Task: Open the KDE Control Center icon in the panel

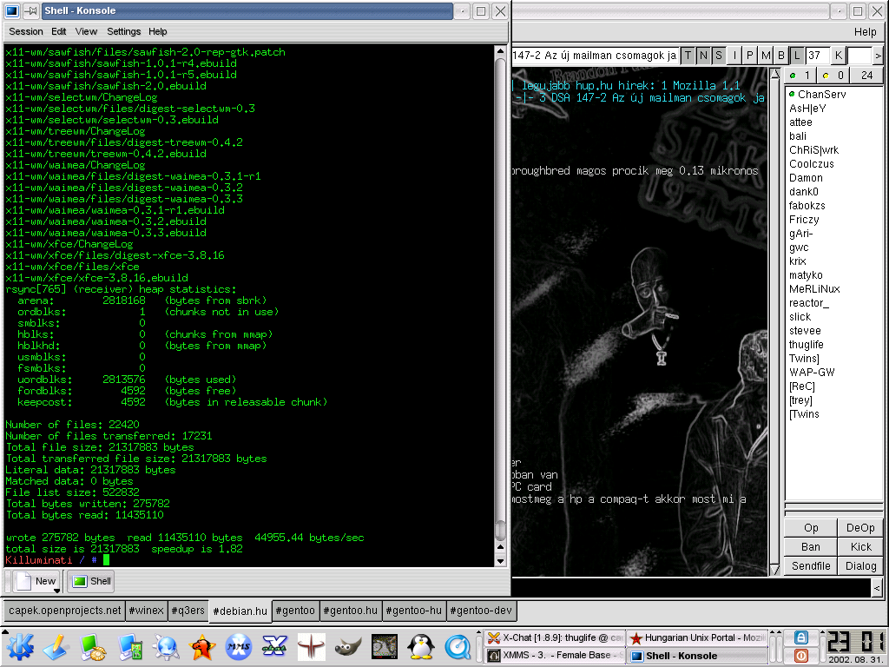Action: pyautogui.click(x=130, y=646)
